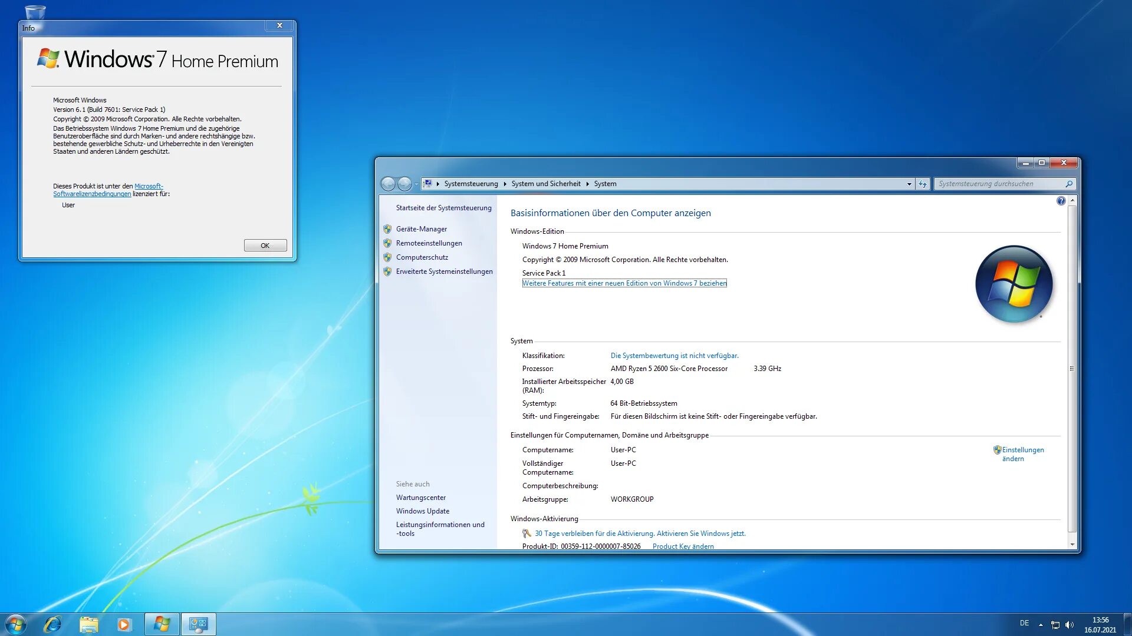Click the 30 Tage verbleiben activation link
The width and height of the screenshot is (1132, 636).
[x=640, y=534]
